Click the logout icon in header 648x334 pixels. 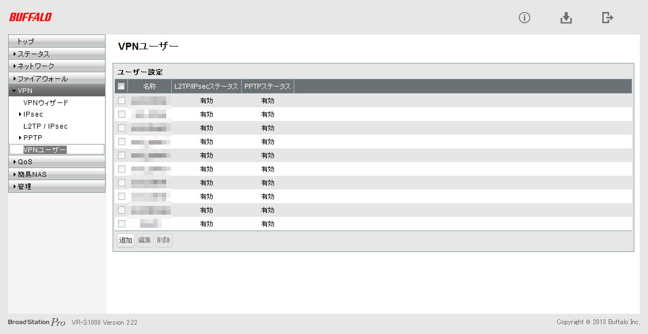click(607, 18)
